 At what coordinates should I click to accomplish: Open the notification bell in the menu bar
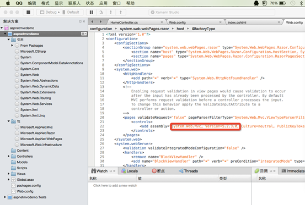click(256, 3)
